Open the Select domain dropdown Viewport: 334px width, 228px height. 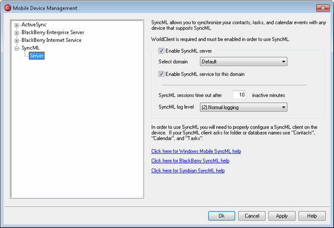point(244,61)
